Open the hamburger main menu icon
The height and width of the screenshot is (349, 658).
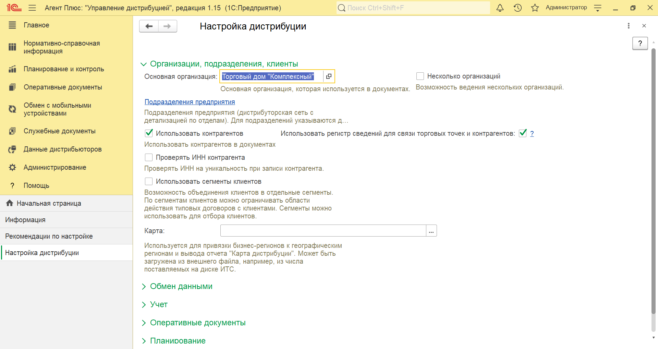tap(32, 8)
